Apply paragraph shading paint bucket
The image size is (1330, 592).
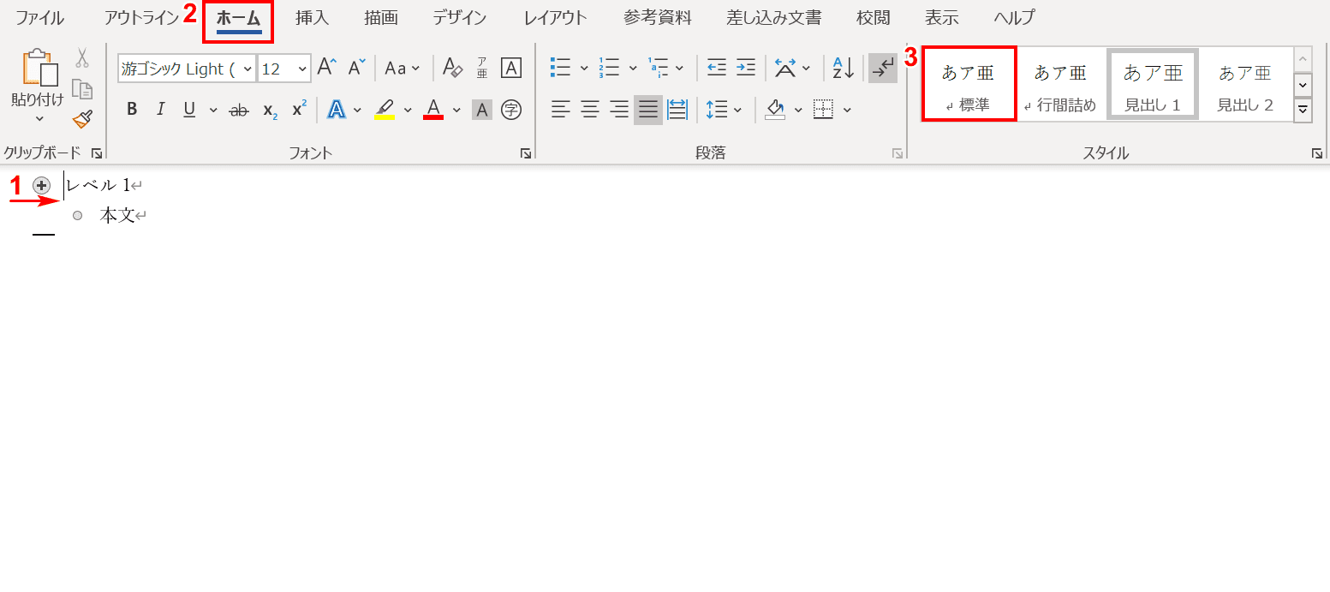pos(775,110)
